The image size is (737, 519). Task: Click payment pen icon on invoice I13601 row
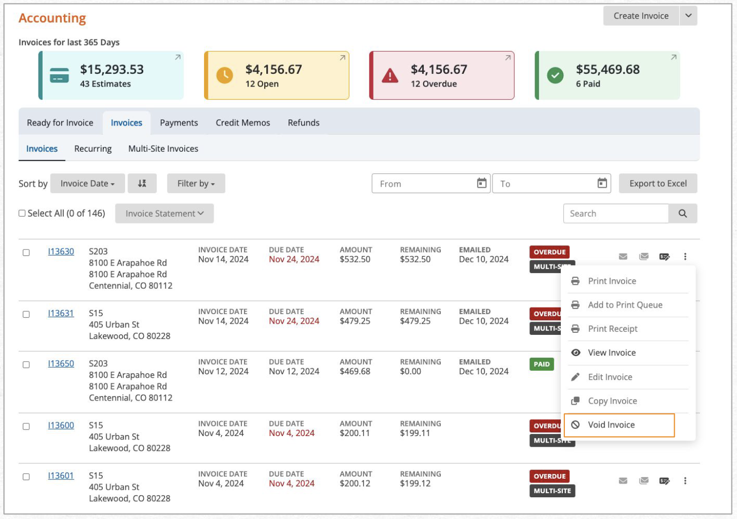click(665, 481)
